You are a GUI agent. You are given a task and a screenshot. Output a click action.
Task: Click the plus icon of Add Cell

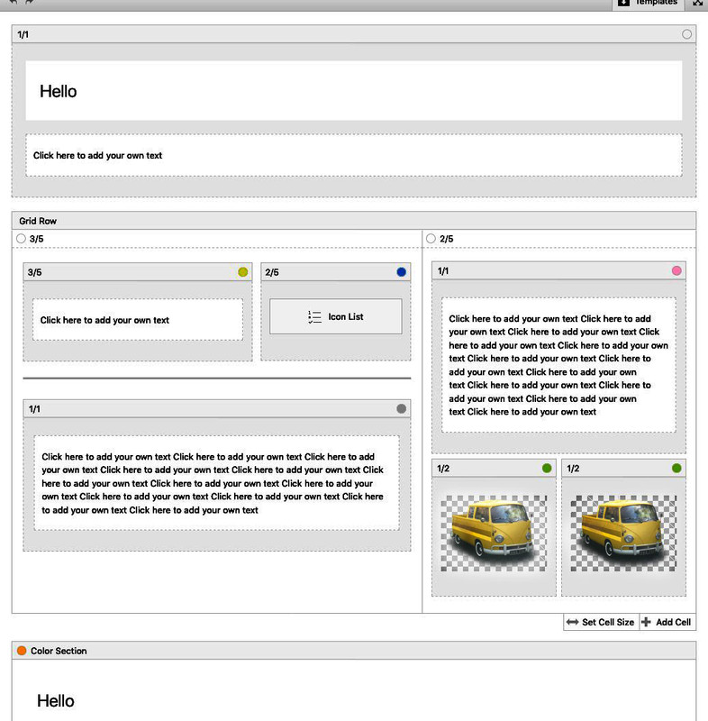tap(646, 622)
